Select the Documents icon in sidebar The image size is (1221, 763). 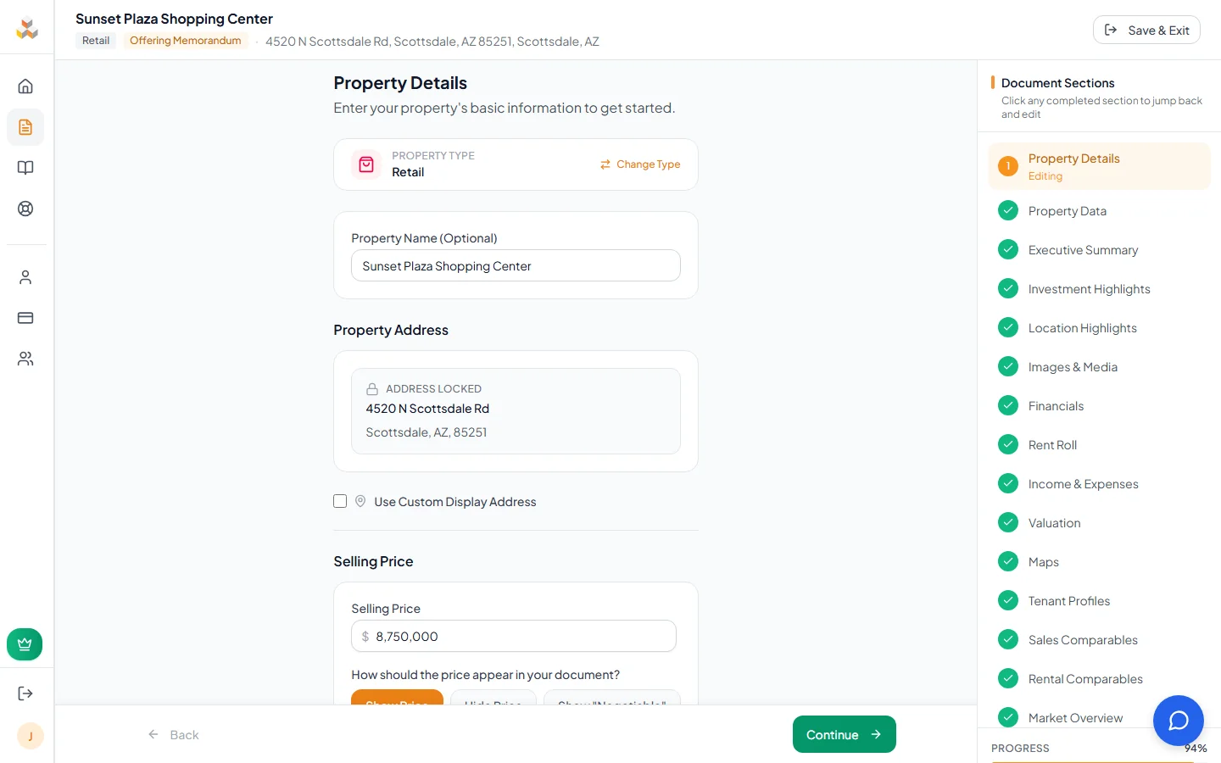tap(25, 127)
